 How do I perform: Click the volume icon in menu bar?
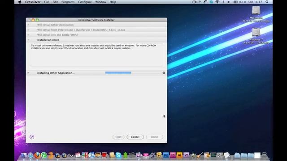point(229,2)
